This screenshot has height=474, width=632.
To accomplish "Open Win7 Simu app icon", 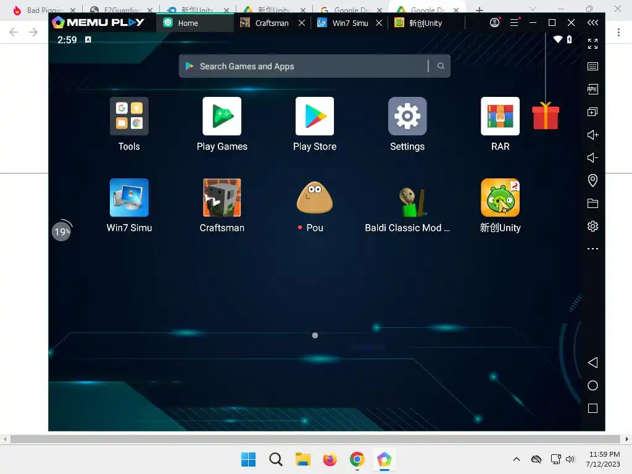I will [x=129, y=197].
